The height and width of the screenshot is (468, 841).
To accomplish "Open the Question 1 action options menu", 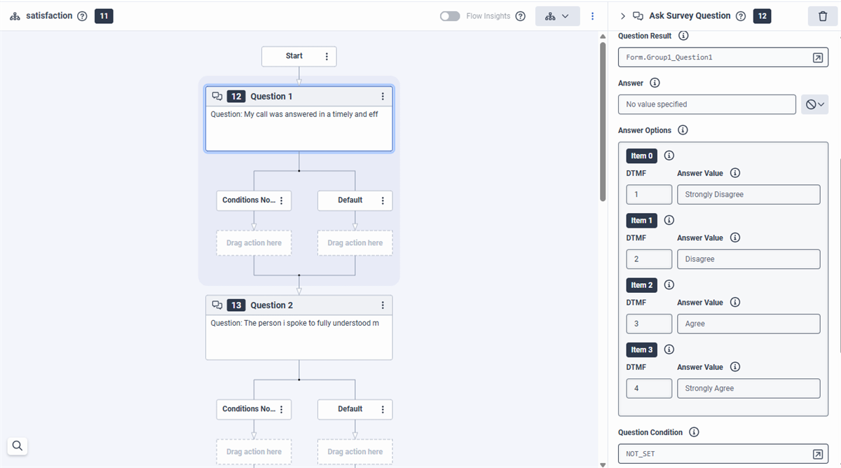I will tap(383, 97).
